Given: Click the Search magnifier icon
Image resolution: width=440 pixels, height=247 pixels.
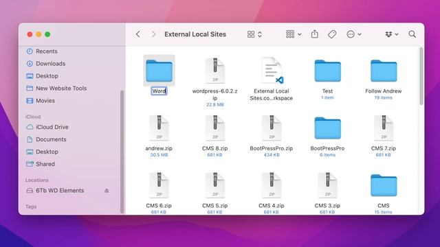Looking at the screenshot, I should click(x=412, y=34).
